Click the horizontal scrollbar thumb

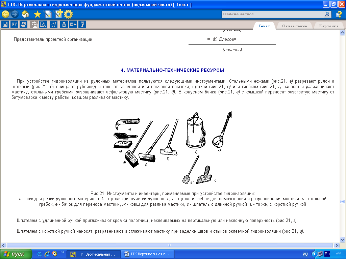[170, 245]
